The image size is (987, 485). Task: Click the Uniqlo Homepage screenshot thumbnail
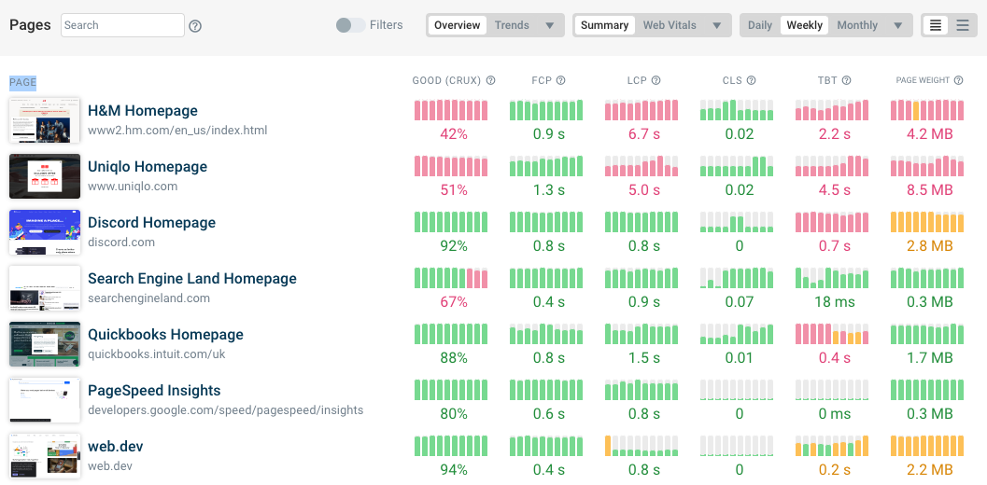click(45, 176)
